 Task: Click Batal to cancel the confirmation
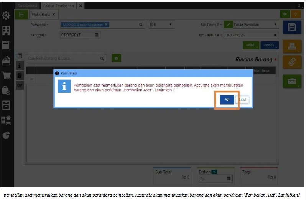coord(242,100)
